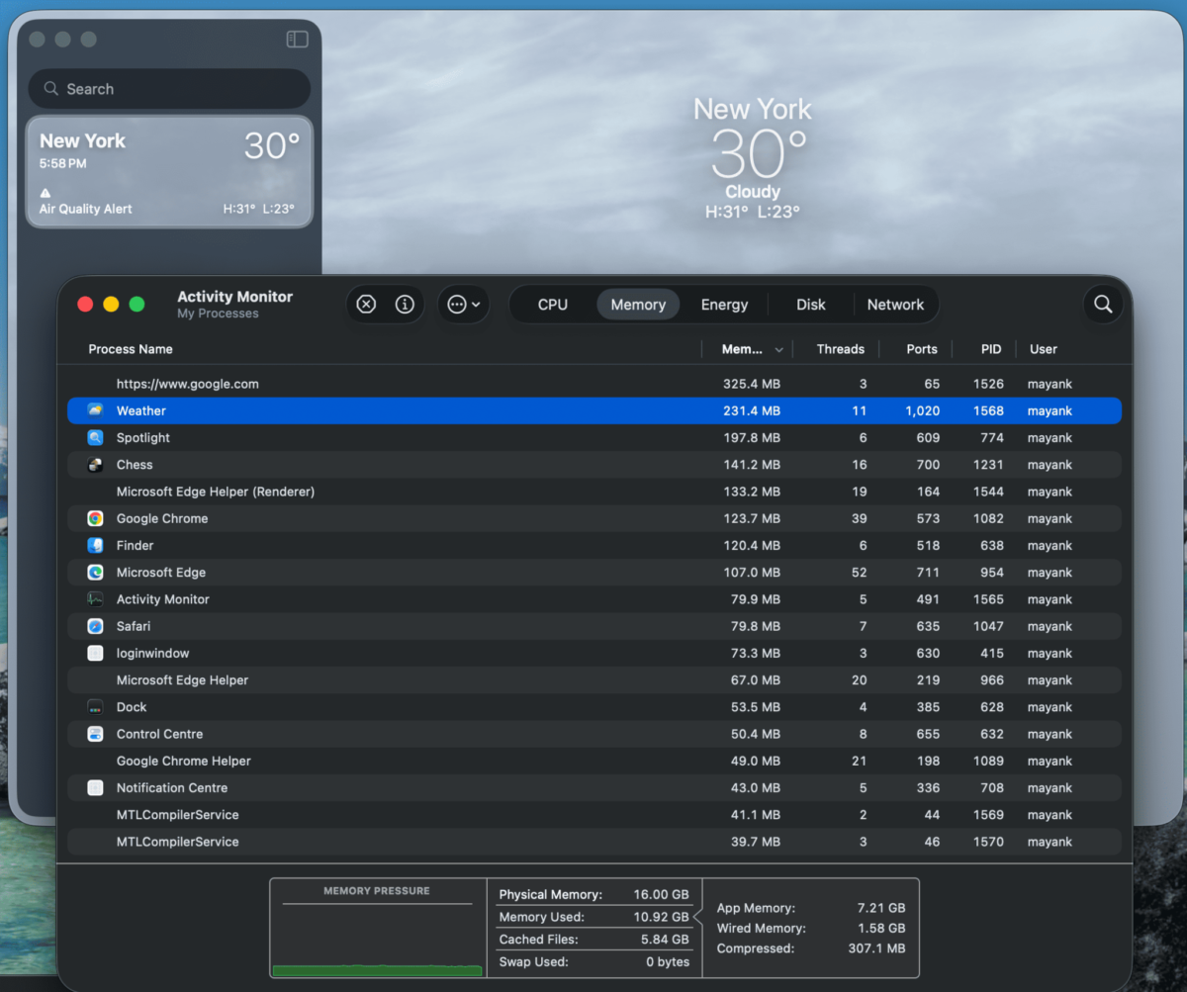Select the MTLCompilerService row with PID 1570
Viewport: 1187px width, 992px height.
594,842
